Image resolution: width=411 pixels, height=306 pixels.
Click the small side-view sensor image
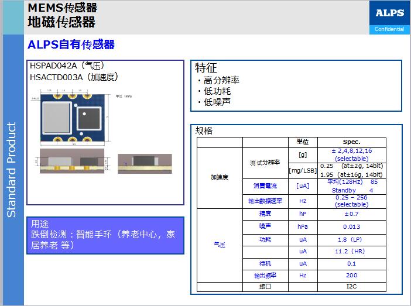coord(145,162)
